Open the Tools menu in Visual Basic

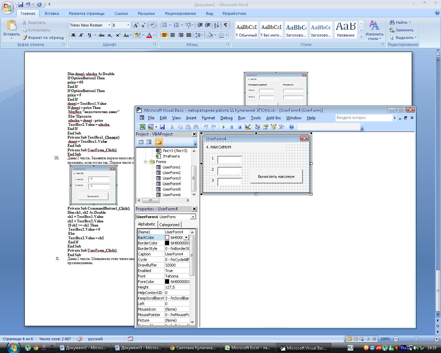pyautogui.click(x=256, y=118)
